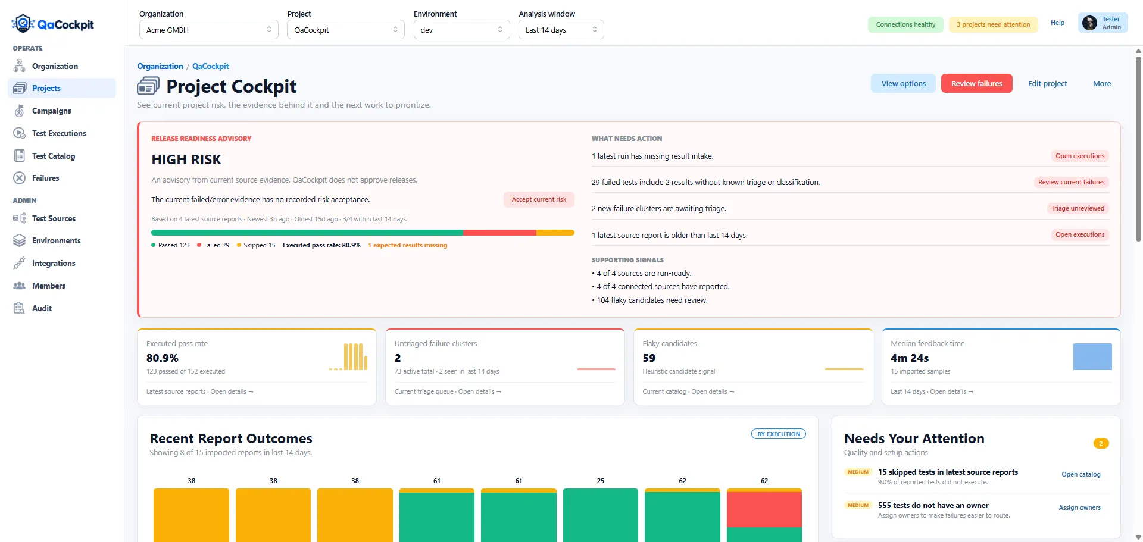Click the Organization breadcrumb link

pos(160,66)
